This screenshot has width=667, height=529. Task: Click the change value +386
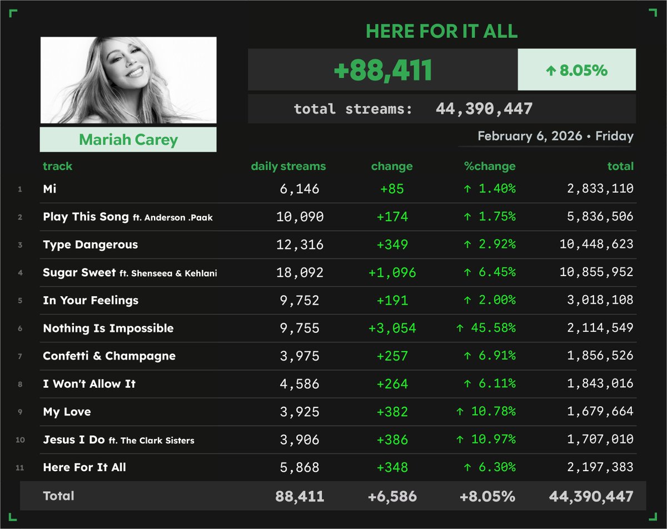coord(392,439)
